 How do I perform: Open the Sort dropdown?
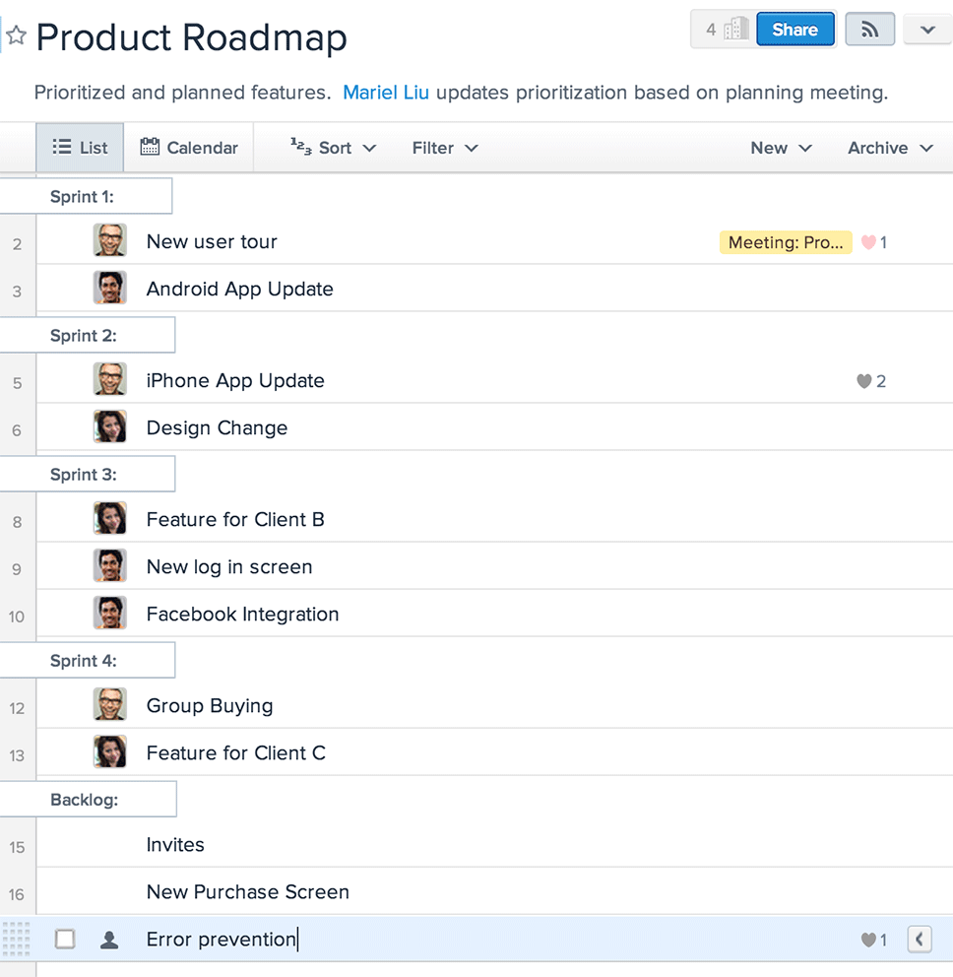click(x=334, y=148)
